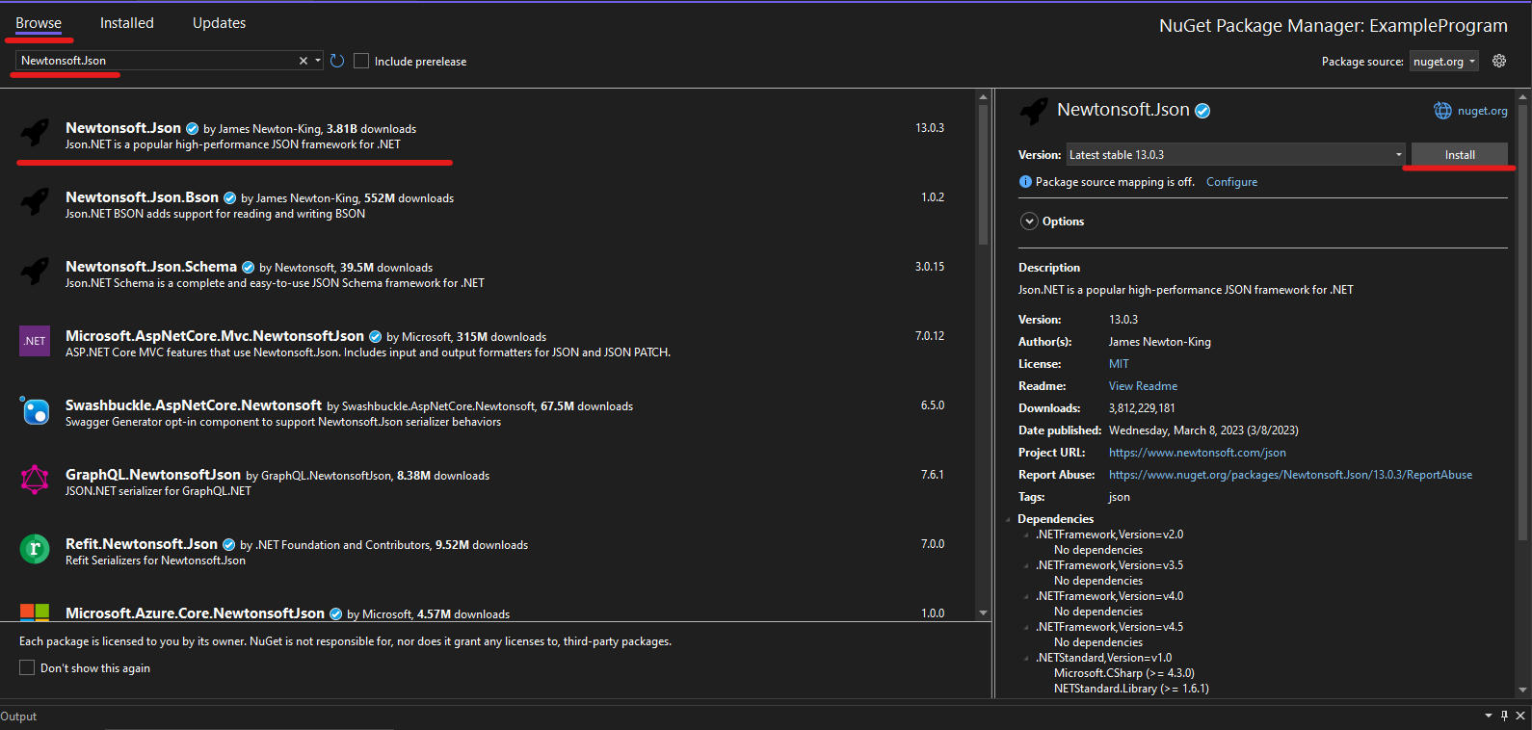The width and height of the screenshot is (1532, 730).
Task: Click the globe icon beside nuget.org link
Action: point(1442,111)
